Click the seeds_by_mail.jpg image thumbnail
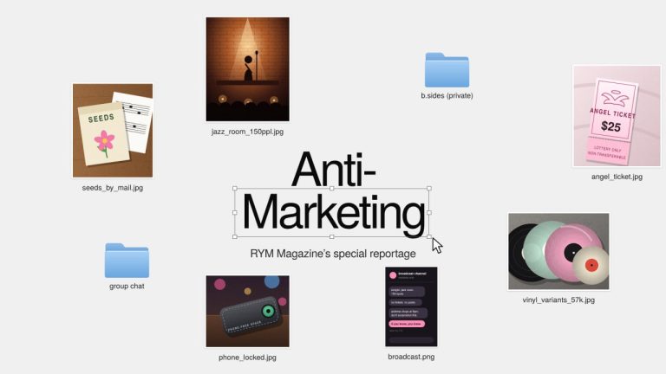This screenshot has width=666, height=374. coord(113,130)
